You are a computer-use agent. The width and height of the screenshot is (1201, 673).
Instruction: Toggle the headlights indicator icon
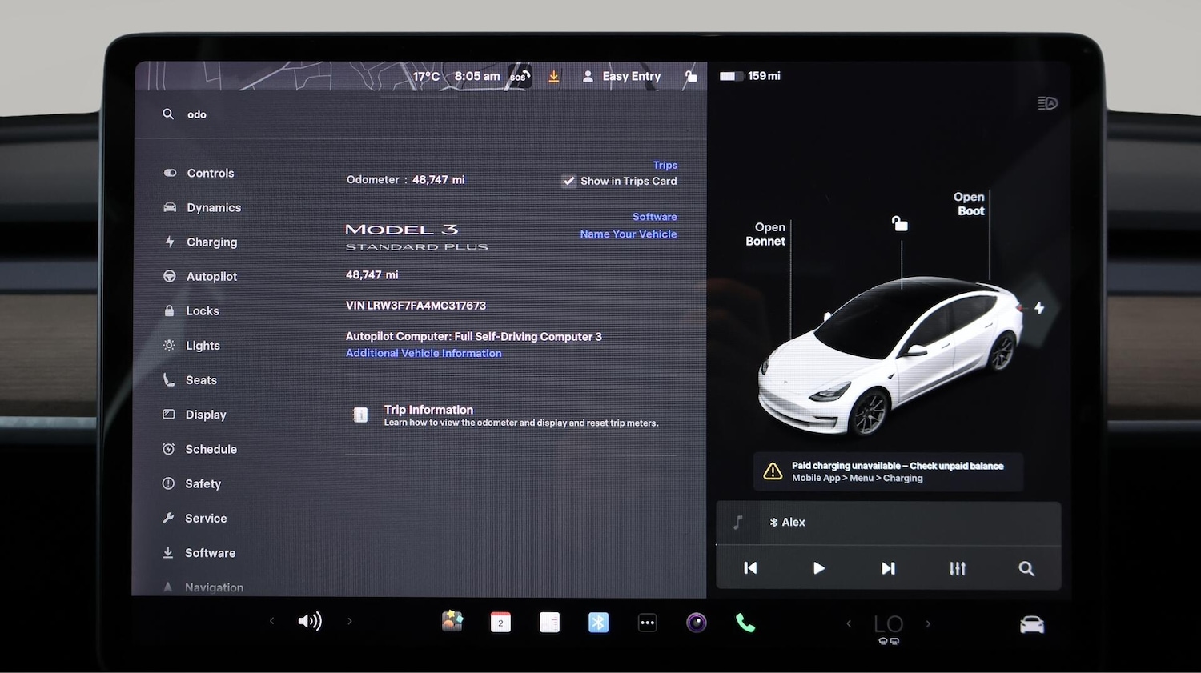[1047, 103]
